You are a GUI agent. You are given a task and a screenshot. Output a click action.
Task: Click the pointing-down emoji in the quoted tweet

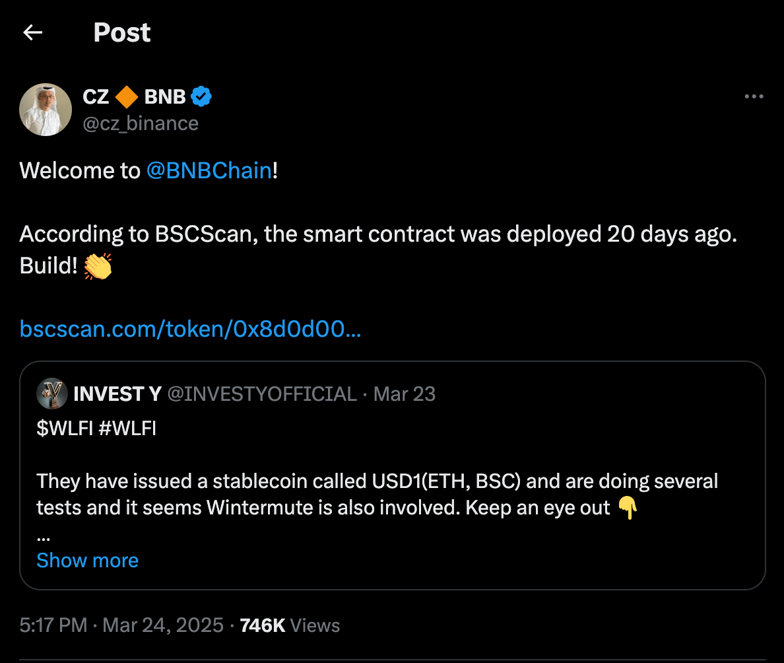628,508
